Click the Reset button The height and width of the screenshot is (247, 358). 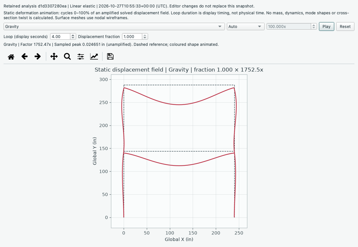(345, 26)
